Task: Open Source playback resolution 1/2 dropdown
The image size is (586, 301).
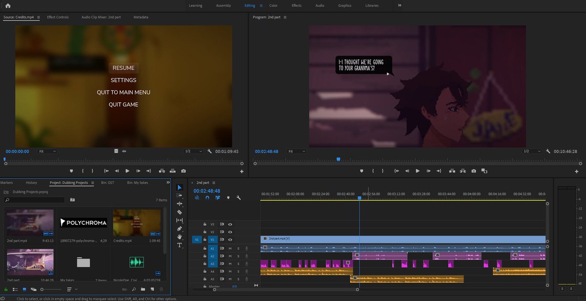Action: coord(193,151)
